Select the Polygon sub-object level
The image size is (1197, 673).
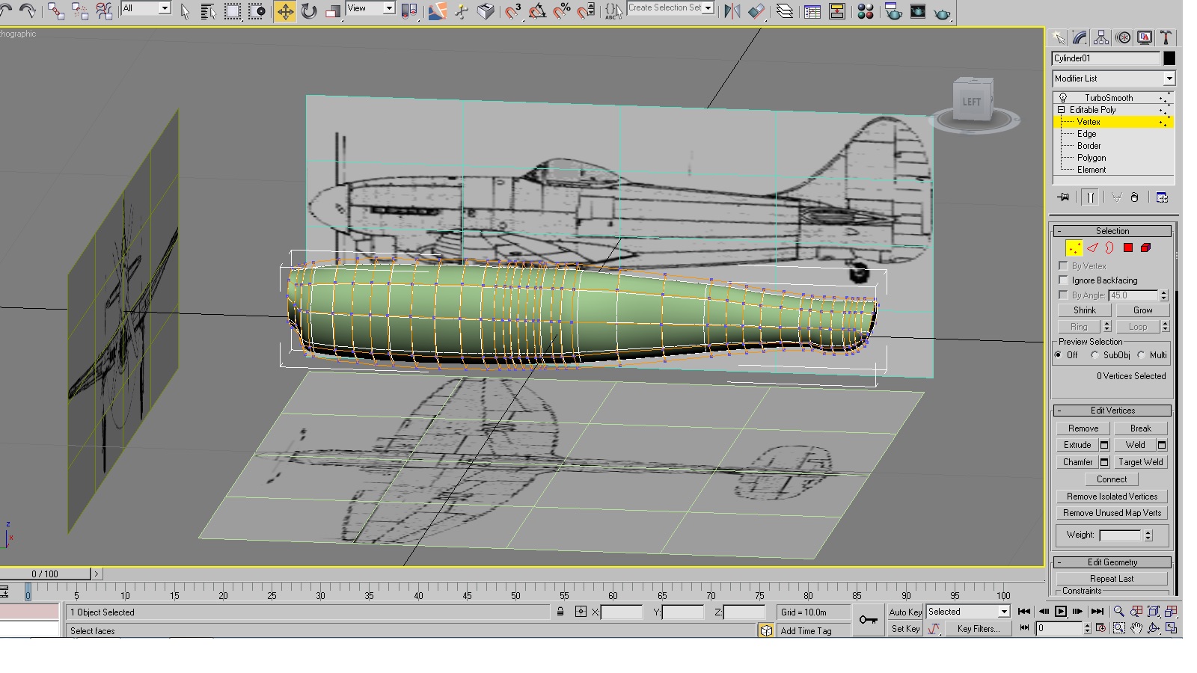[1092, 158]
